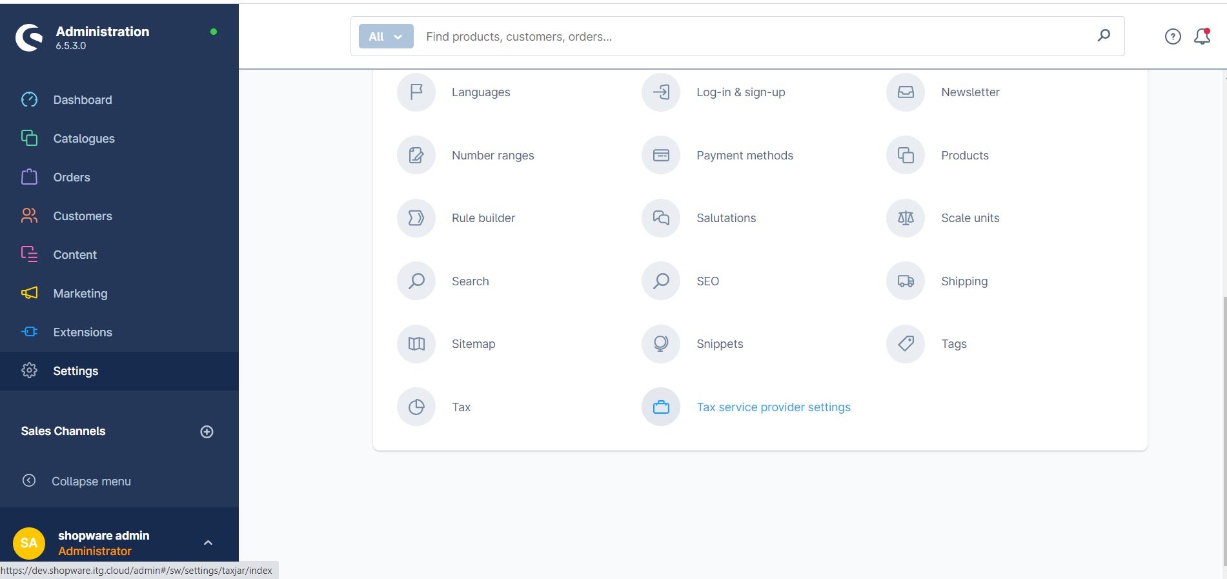Click Collapse menu text
The width and height of the screenshot is (1227, 579).
point(91,482)
